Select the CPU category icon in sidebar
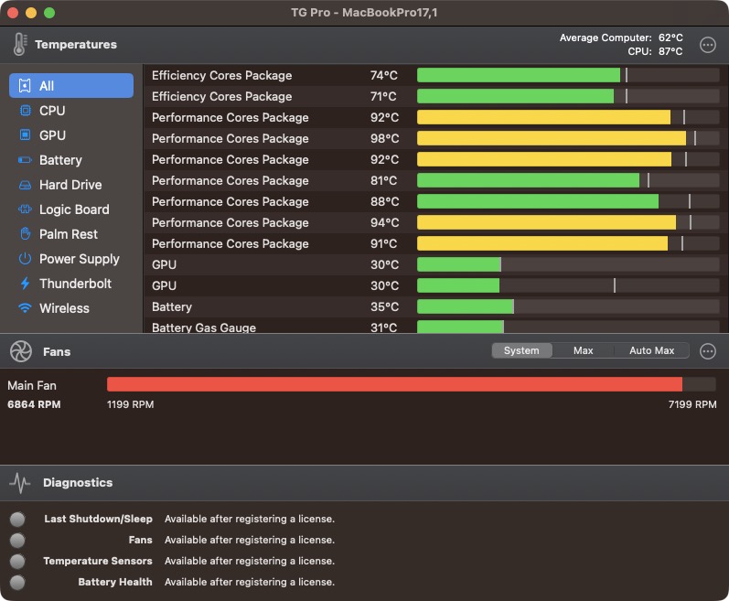This screenshot has height=601, width=729. (25, 111)
